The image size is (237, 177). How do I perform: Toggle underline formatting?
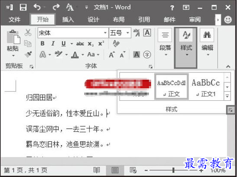point(63,44)
